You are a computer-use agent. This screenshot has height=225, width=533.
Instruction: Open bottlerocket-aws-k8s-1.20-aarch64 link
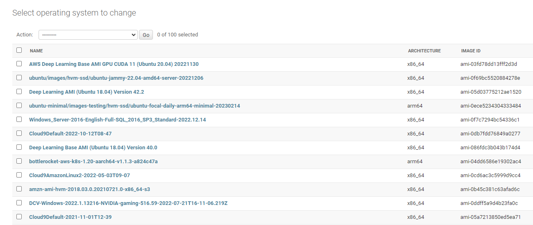(93, 162)
